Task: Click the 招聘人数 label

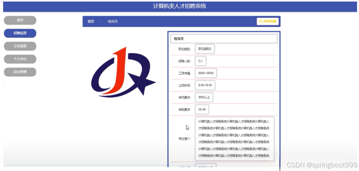Action: tap(185, 61)
